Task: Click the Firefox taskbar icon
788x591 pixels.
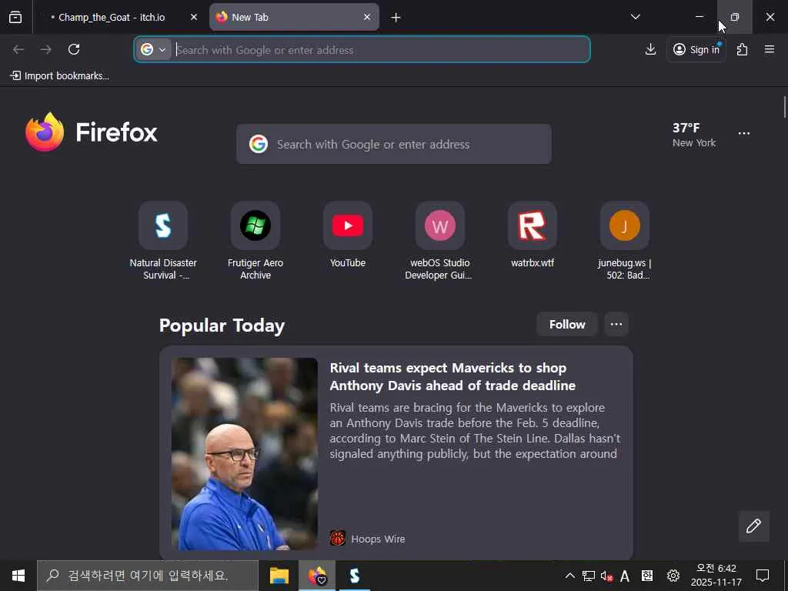Action: (x=317, y=576)
